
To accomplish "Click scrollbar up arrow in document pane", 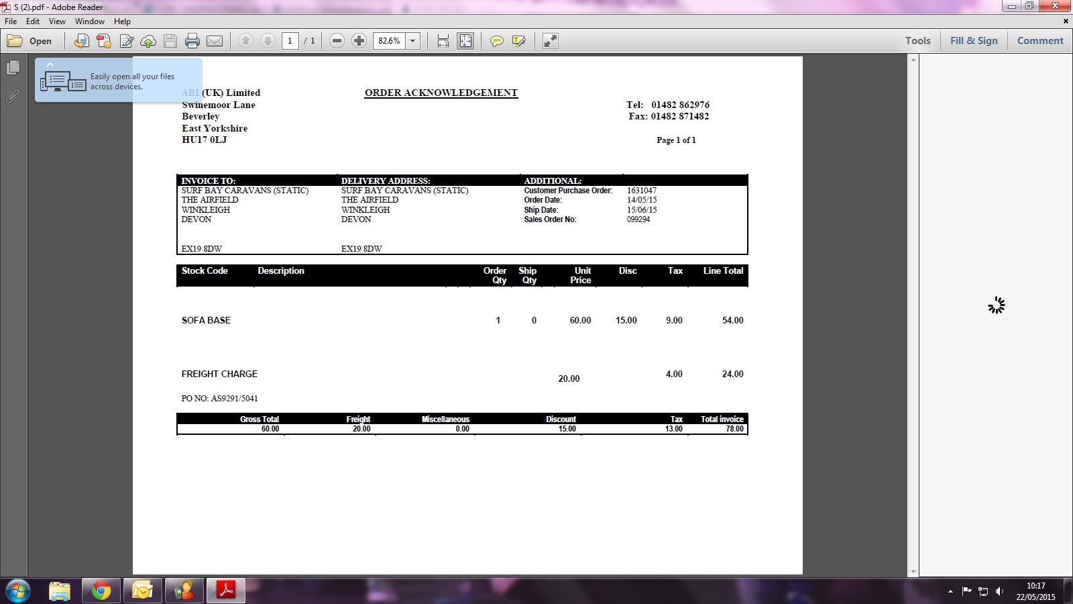I will click(913, 60).
